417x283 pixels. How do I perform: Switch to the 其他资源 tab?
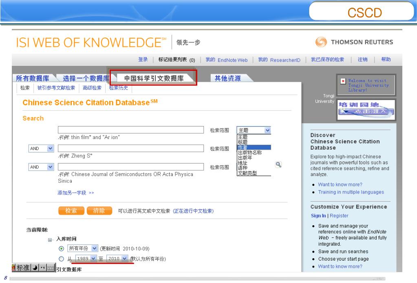(227, 78)
